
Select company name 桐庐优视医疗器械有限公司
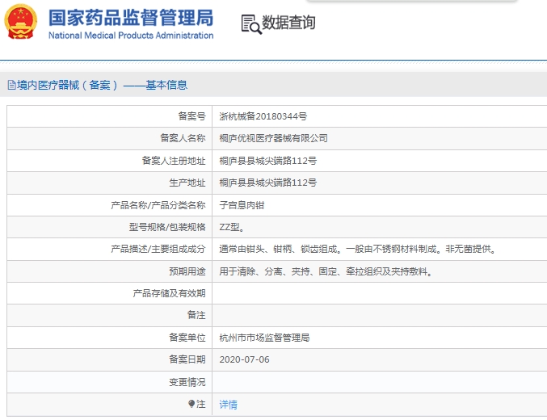click(x=273, y=138)
